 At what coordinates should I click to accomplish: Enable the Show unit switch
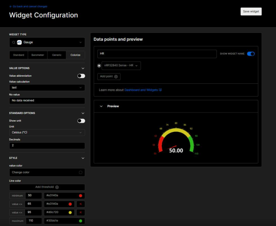pyautogui.click(x=81, y=121)
